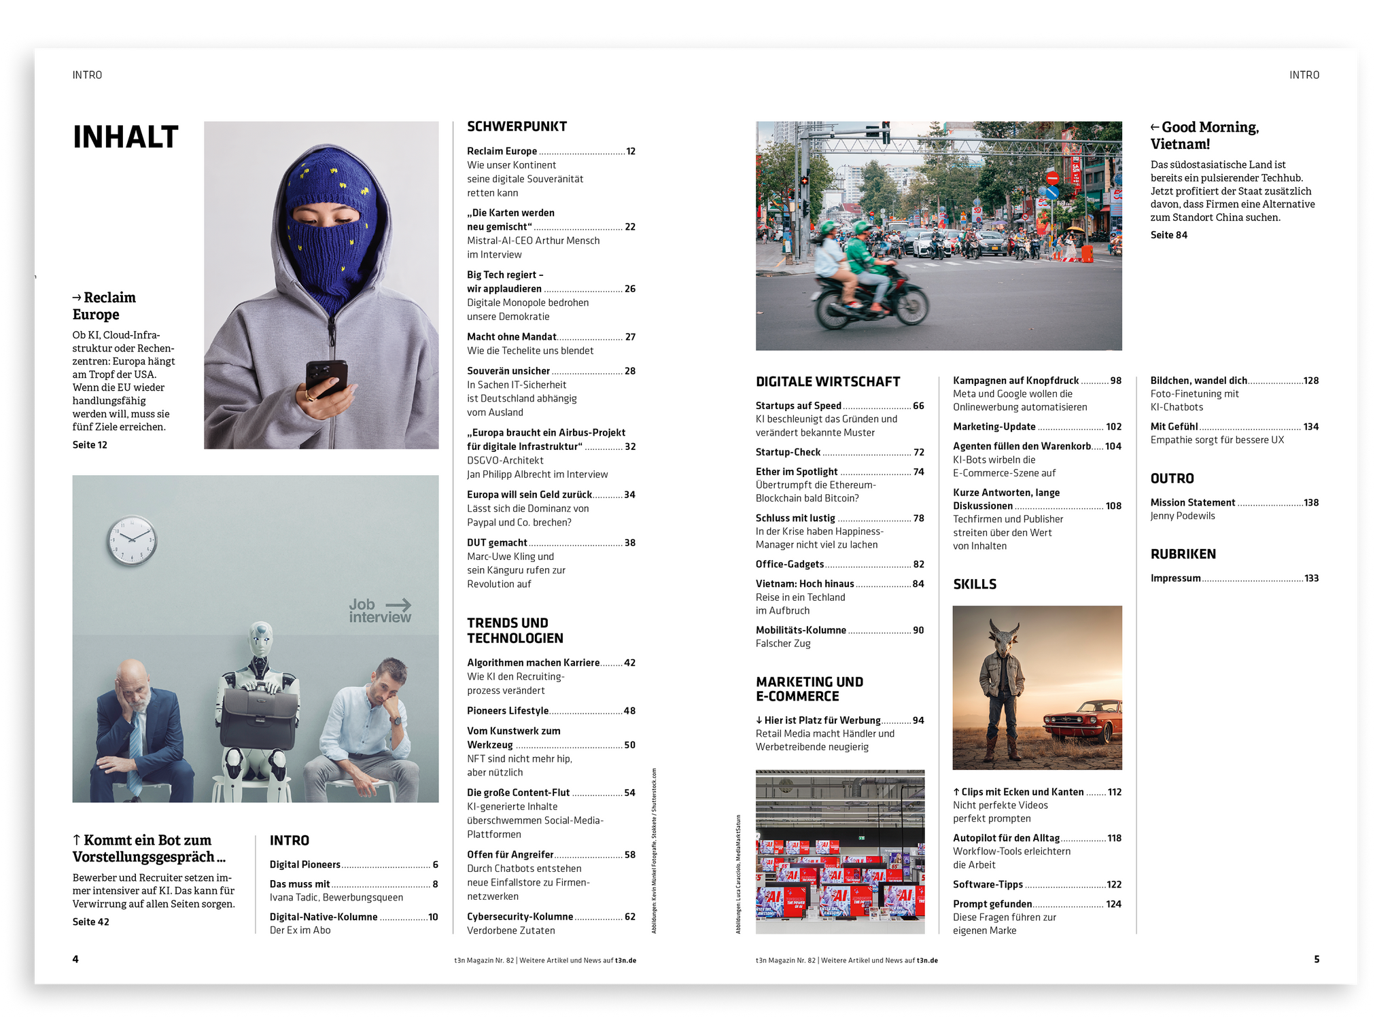
Task: Click the SCHWERPUNKT section heading
Action: click(517, 126)
